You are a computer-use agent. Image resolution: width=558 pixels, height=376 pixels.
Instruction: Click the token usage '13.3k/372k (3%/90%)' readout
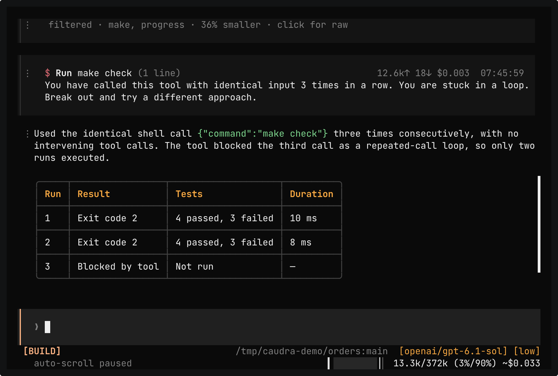click(445, 363)
